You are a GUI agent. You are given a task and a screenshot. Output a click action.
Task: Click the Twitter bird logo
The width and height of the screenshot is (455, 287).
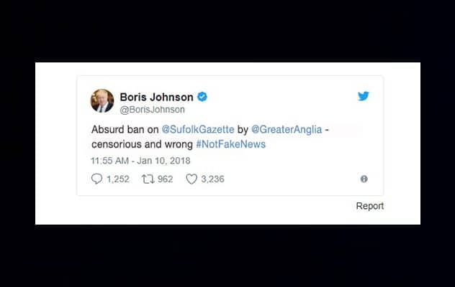coord(363,96)
